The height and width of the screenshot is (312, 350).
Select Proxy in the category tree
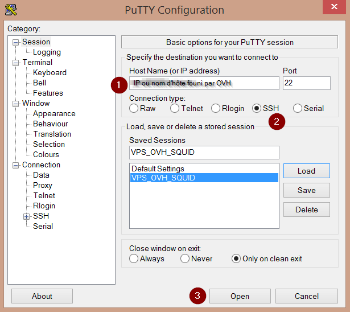[x=43, y=185]
